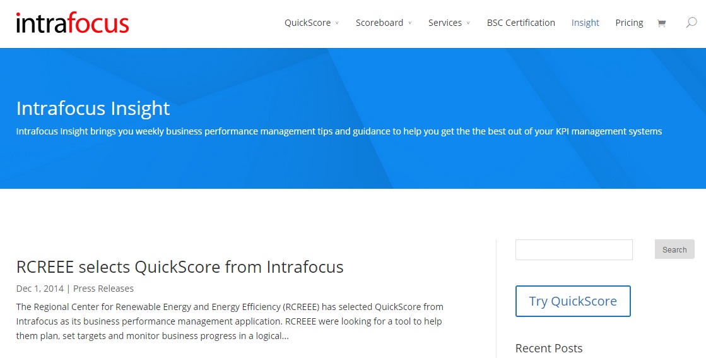The width and height of the screenshot is (706, 358).
Task: Click the Intrafocus Insight banner heading
Action: pyautogui.click(x=93, y=108)
